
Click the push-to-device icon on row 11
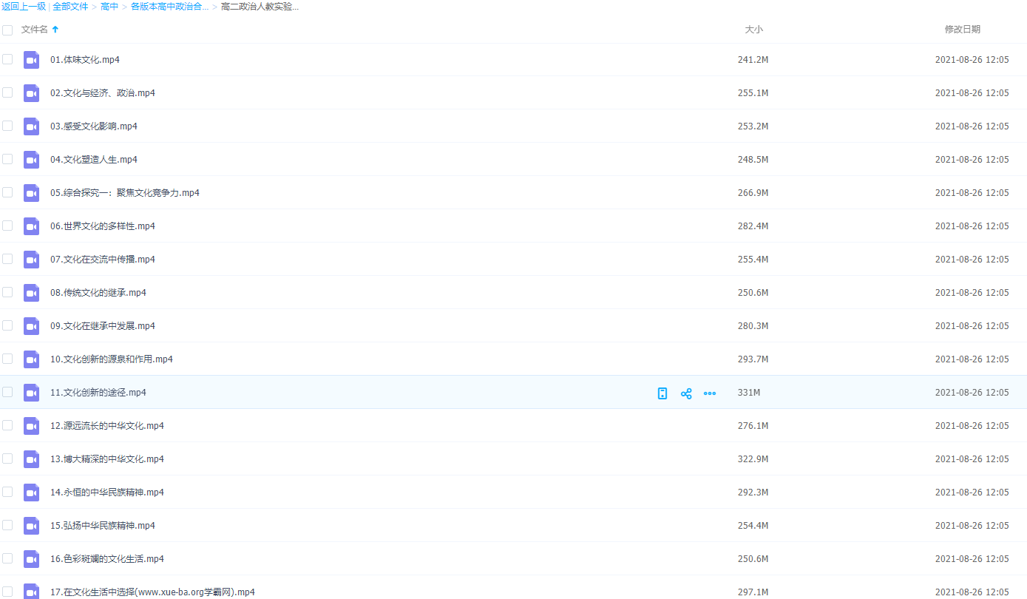coord(662,393)
